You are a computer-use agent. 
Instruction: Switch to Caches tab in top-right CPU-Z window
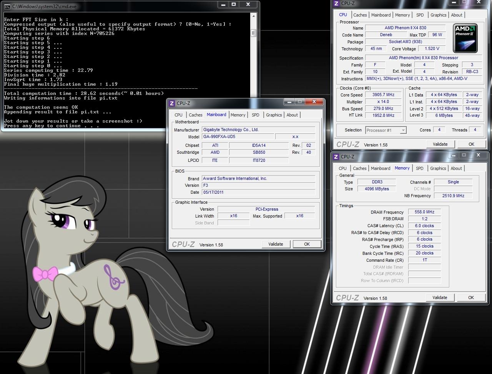click(360, 15)
